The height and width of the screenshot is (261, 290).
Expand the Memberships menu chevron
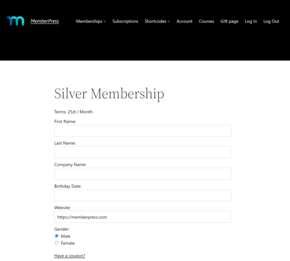105,21
